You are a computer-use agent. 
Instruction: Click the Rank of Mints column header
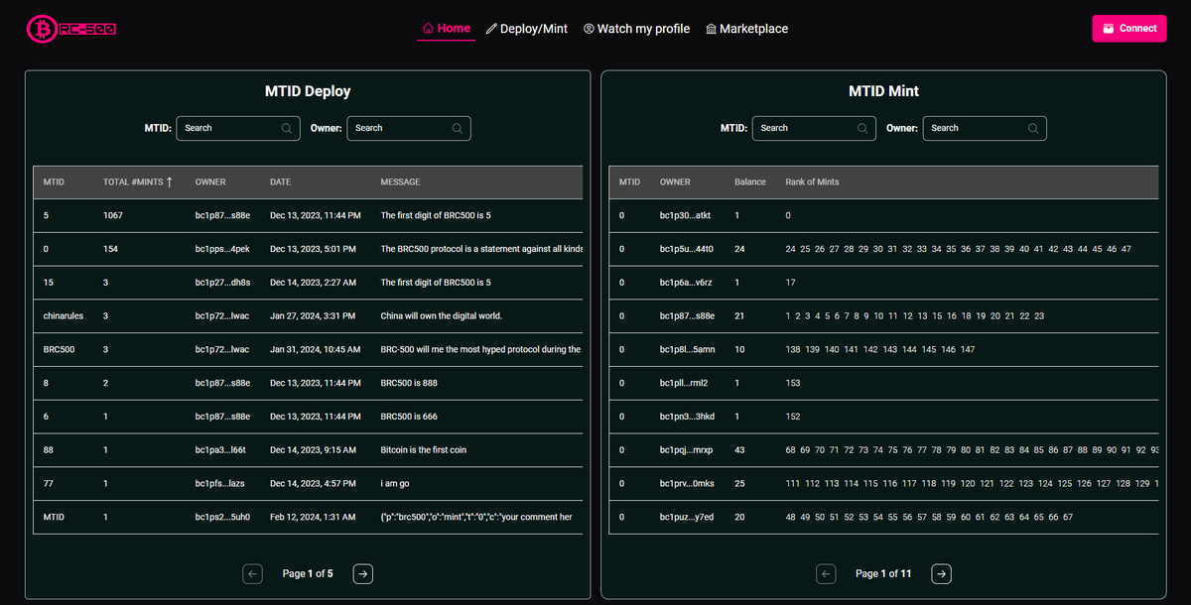click(x=812, y=182)
